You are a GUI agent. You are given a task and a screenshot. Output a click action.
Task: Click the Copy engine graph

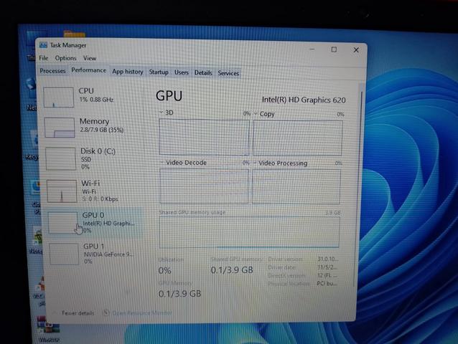click(x=298, y=138)
